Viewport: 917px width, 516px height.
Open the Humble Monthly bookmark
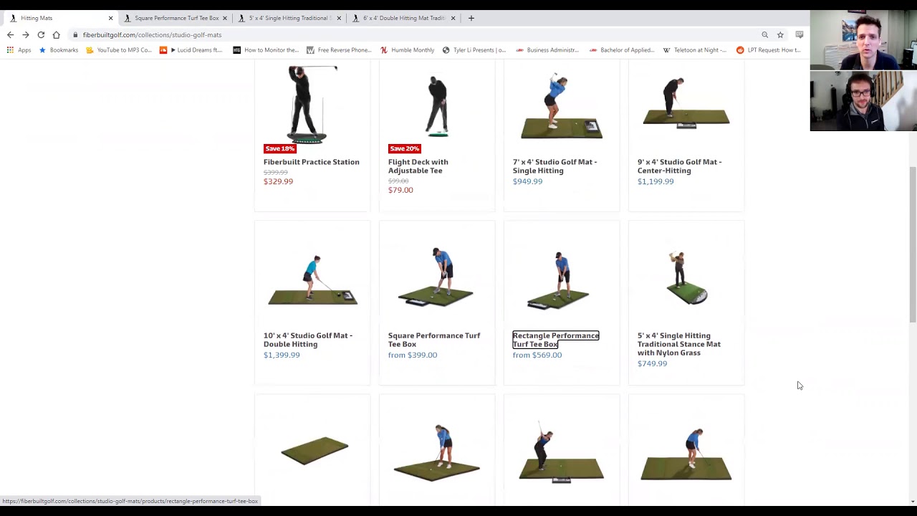[x=408, y=50]
